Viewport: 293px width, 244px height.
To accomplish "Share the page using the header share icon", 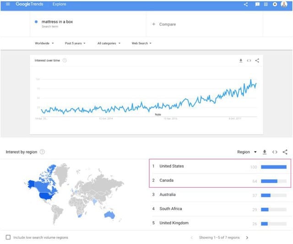I will (x=246, y=4).
